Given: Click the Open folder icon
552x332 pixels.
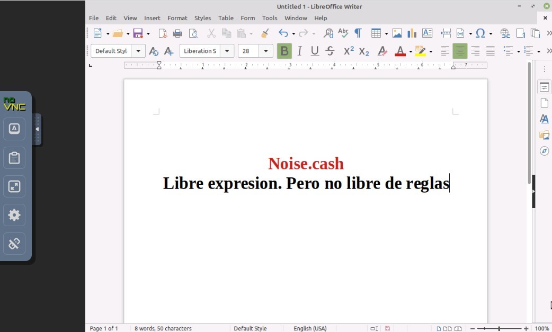Looking at the screenshot, I should pos(118,33).
